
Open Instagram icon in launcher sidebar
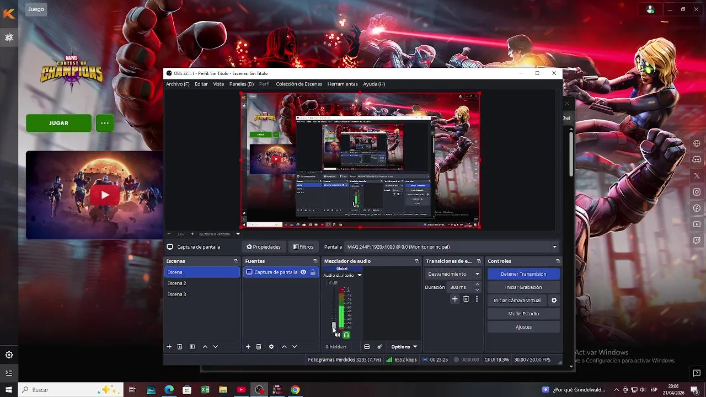pyautogui.click(x=697, y=192)
